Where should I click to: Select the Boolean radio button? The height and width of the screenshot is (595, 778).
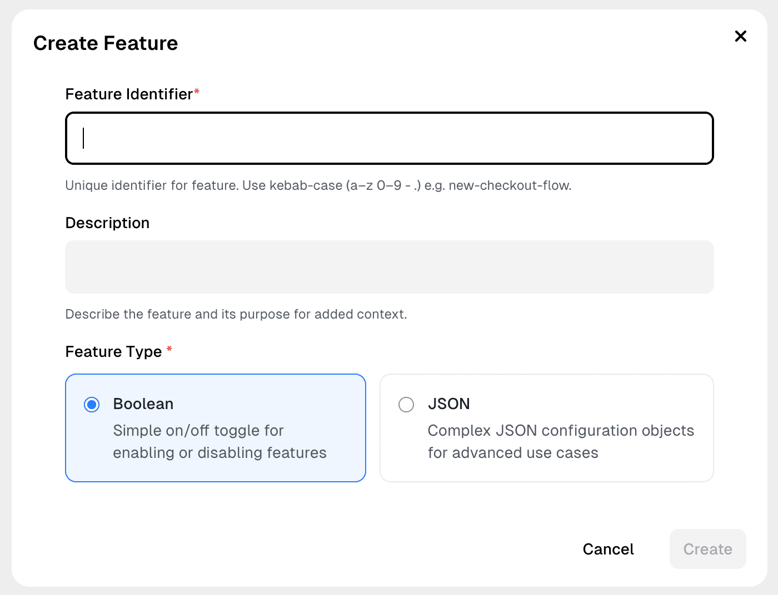[x=92, y=405]
